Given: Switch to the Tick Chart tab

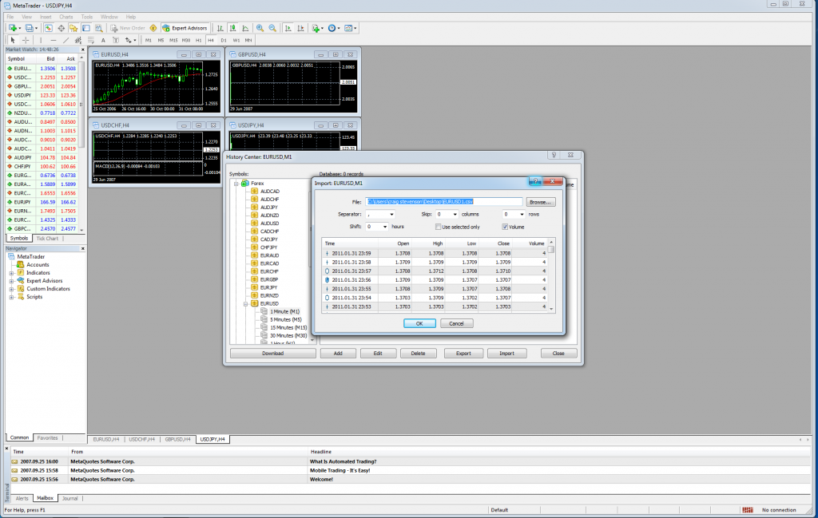Looking at the screenshot, I should pos(47,238).
